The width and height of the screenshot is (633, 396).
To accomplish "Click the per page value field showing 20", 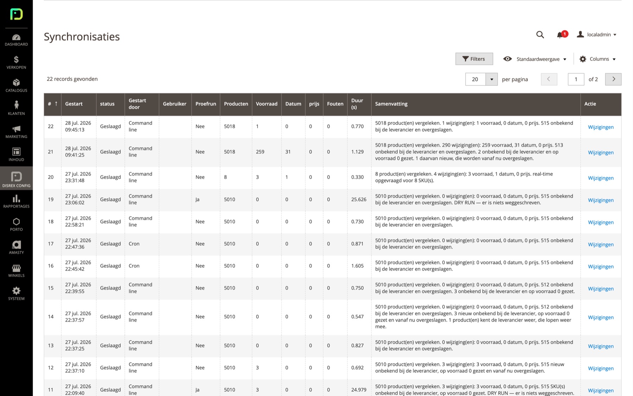I will (475, 79).
